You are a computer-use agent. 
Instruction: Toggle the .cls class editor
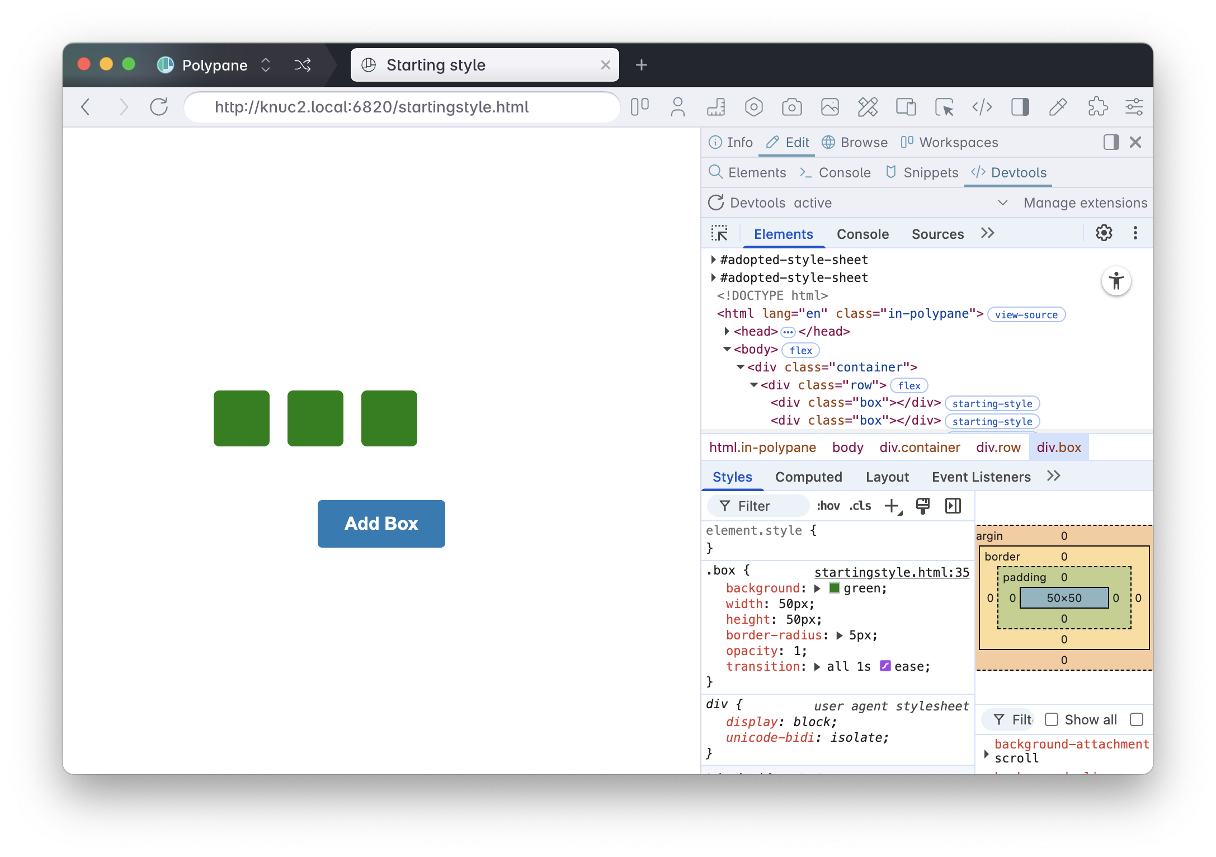coord(860,505)
